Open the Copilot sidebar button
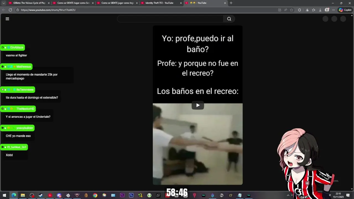Screen dimensions: 354x199 pyautogui.click(x=345, y=10)
